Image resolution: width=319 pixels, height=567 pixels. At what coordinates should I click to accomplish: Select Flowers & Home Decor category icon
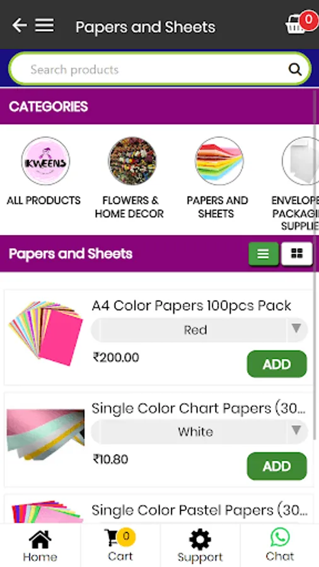pos(132,161)
